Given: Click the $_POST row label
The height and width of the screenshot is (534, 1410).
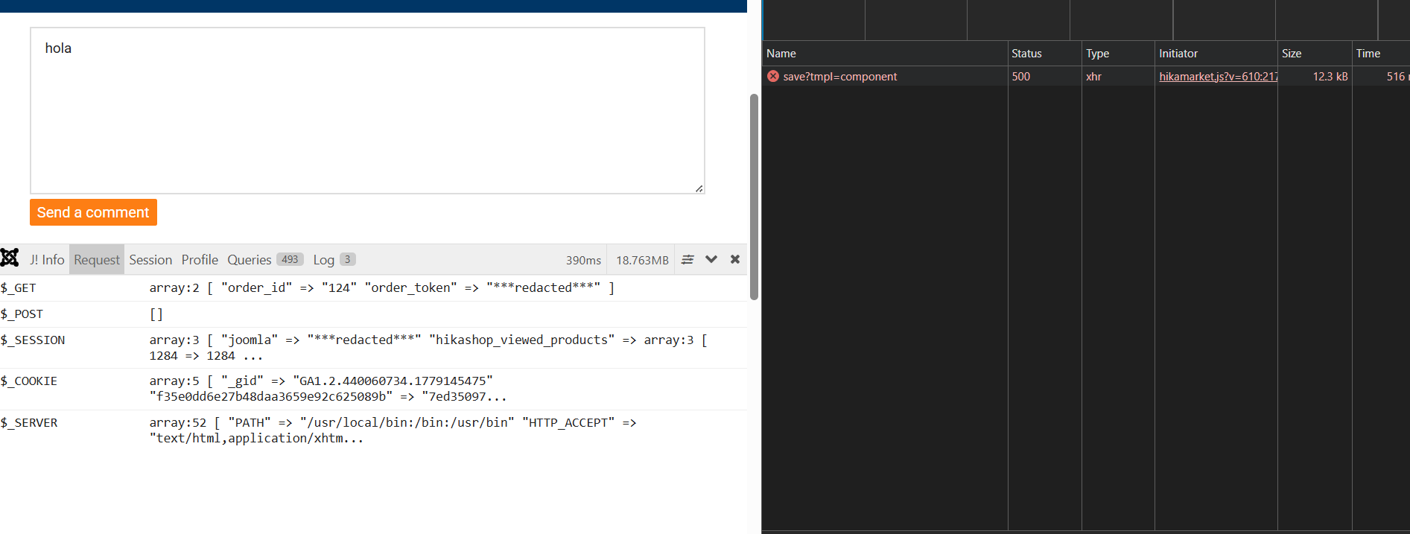Looking at the screenshot, I should click(22, 314).
